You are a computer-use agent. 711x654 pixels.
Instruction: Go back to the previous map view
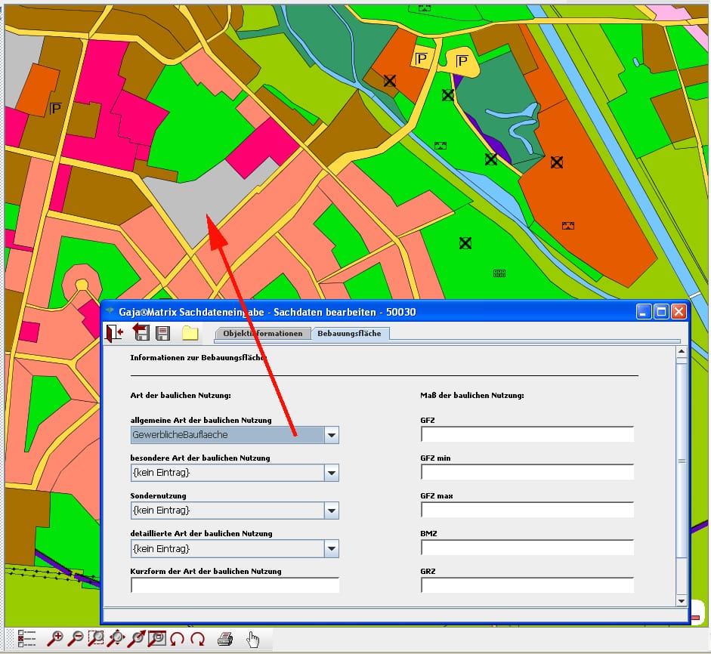click(177, 639)
